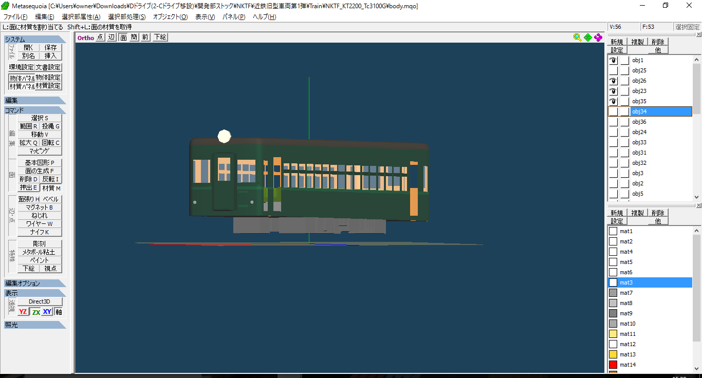
Task: Click the green pan view icon
Action: [x=588, y=37]
